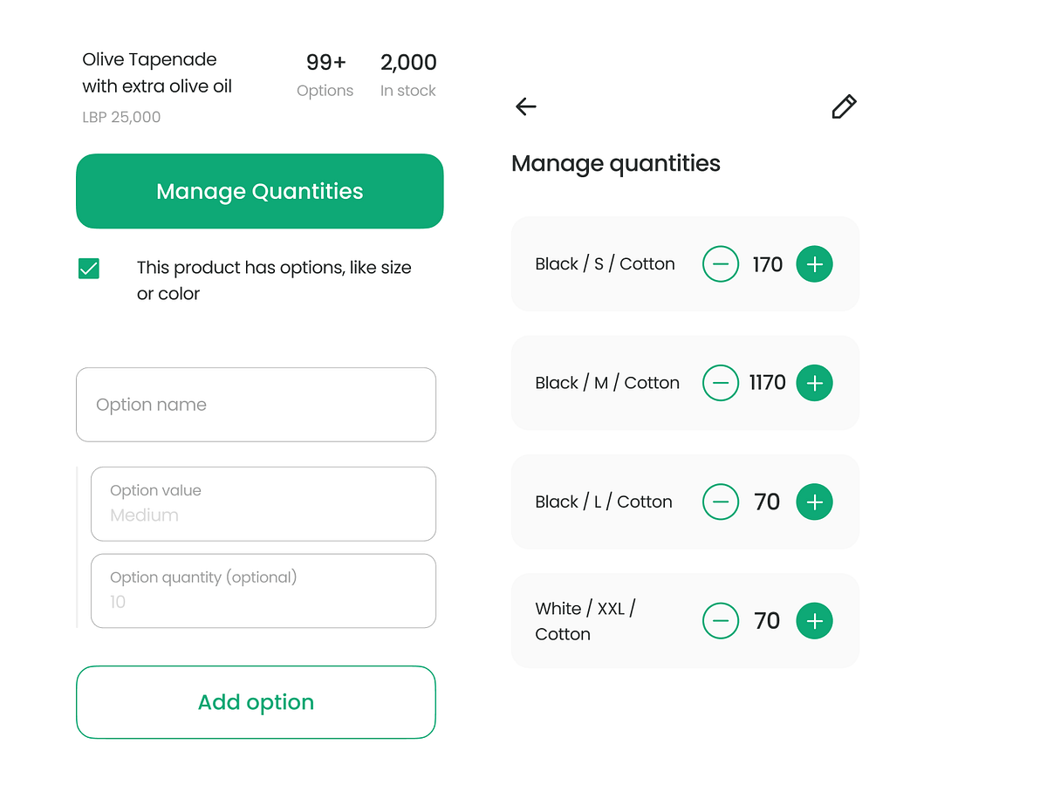
Task: Increase the Black / L / Cotton quantity
Action: tap(814, 502)
